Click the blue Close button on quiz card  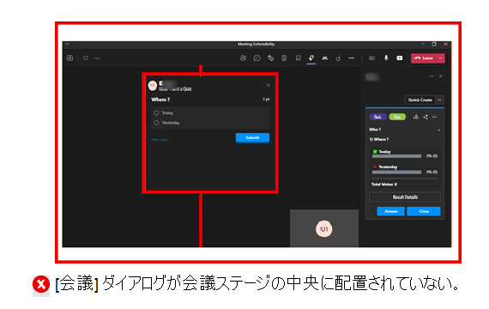pyautogui.click(x=424, y=211)
